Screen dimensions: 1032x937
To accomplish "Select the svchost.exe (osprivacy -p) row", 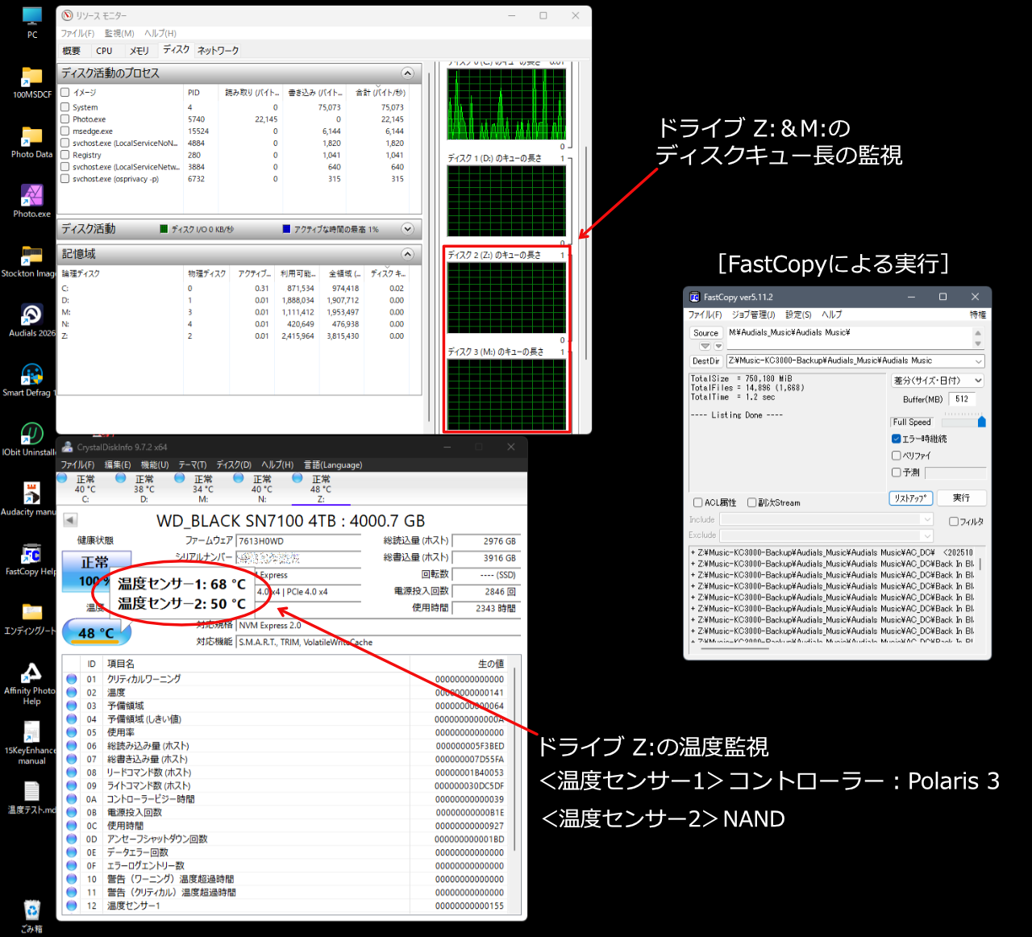I will point(235,179).
